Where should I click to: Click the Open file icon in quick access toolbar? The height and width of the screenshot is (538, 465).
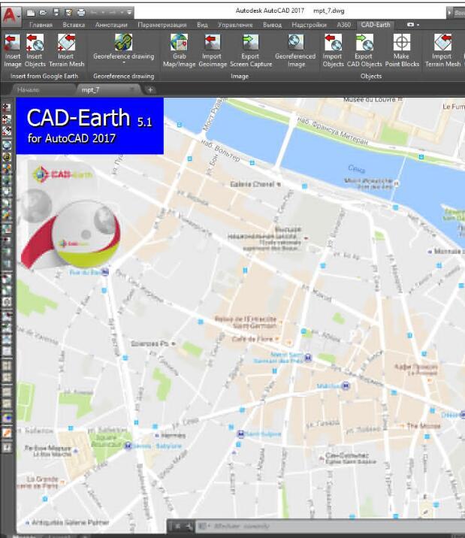pos(44,13)
